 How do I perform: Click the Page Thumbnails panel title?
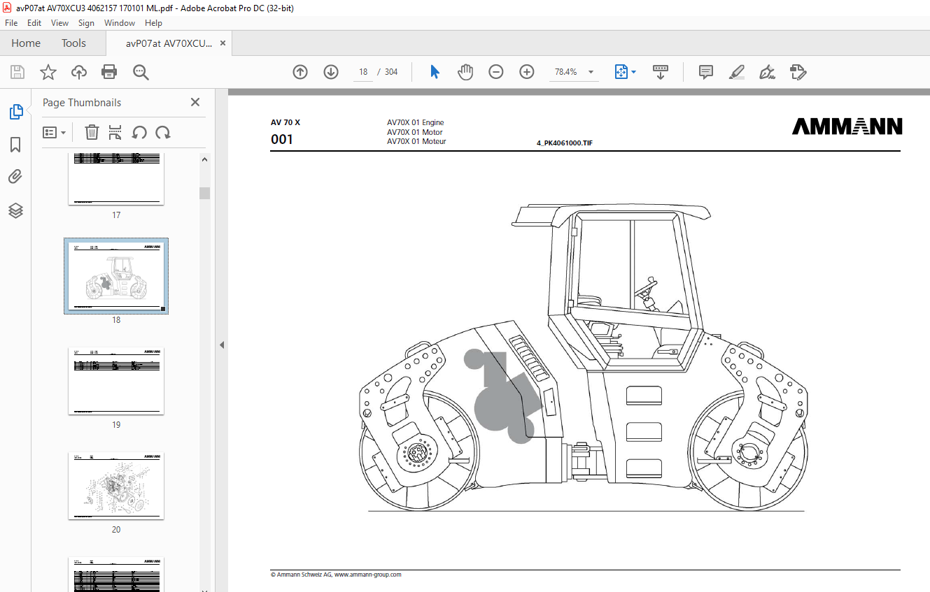click(x=82, y=103)
